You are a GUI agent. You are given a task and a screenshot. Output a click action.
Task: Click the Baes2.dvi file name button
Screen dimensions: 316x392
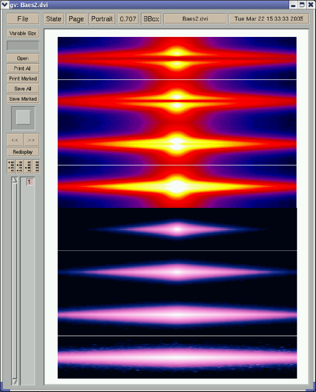(195, 19)
